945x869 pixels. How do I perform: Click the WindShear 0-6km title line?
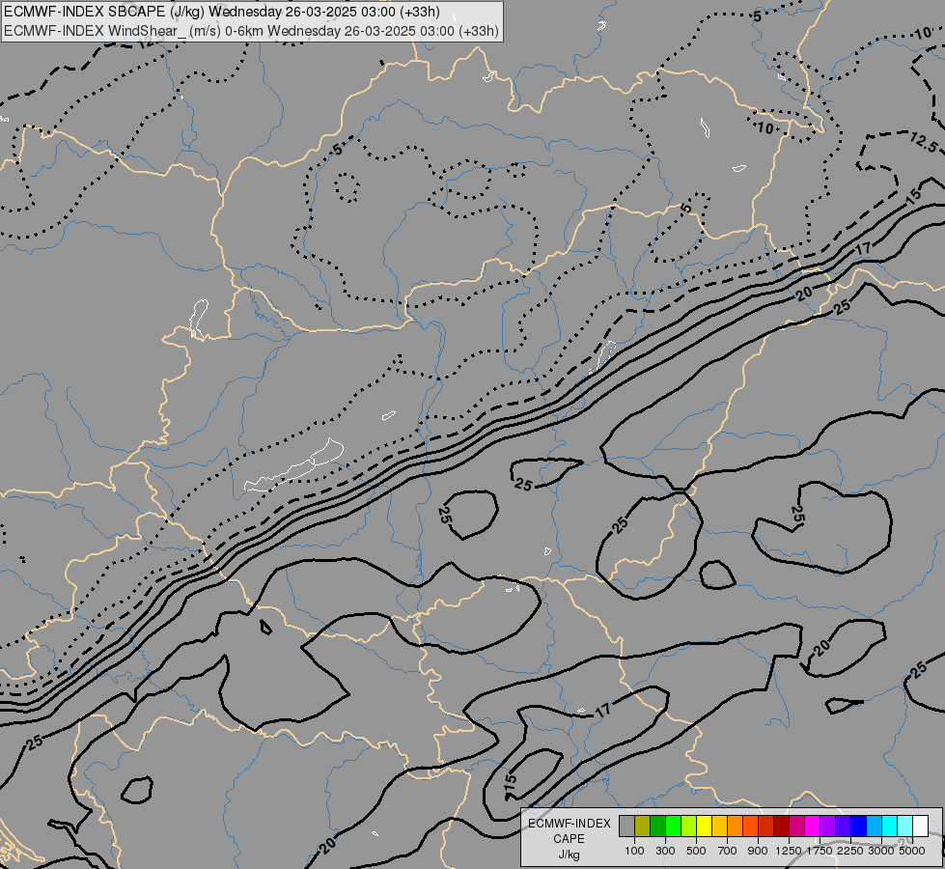pos(251,31)
